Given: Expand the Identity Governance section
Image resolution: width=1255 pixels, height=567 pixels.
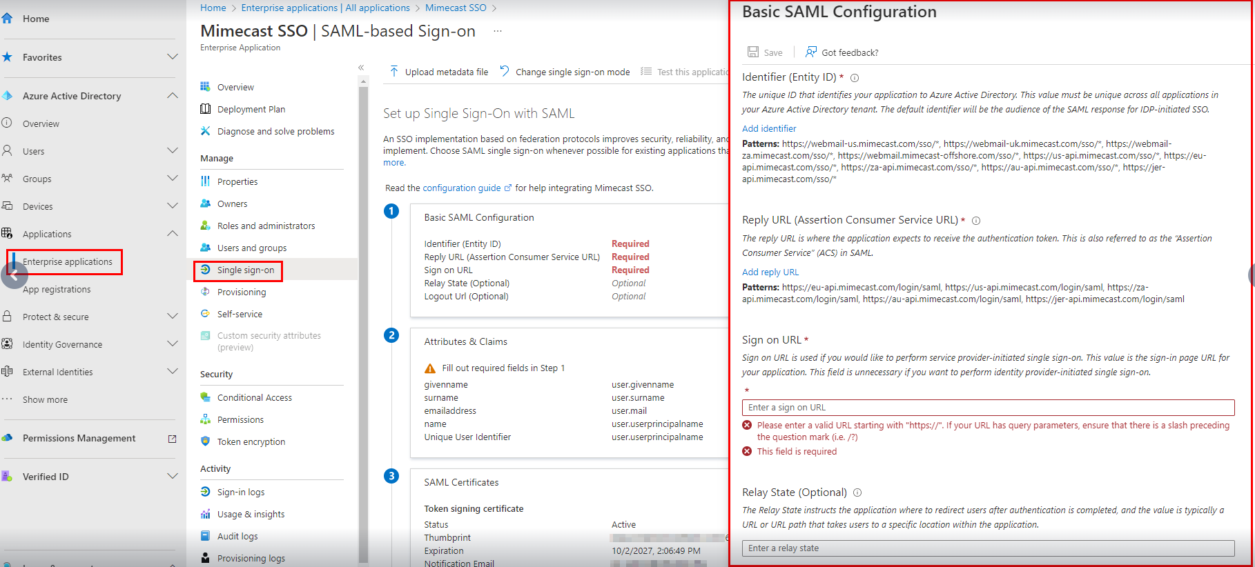Looking at the screenshot, I should point(172,344).
